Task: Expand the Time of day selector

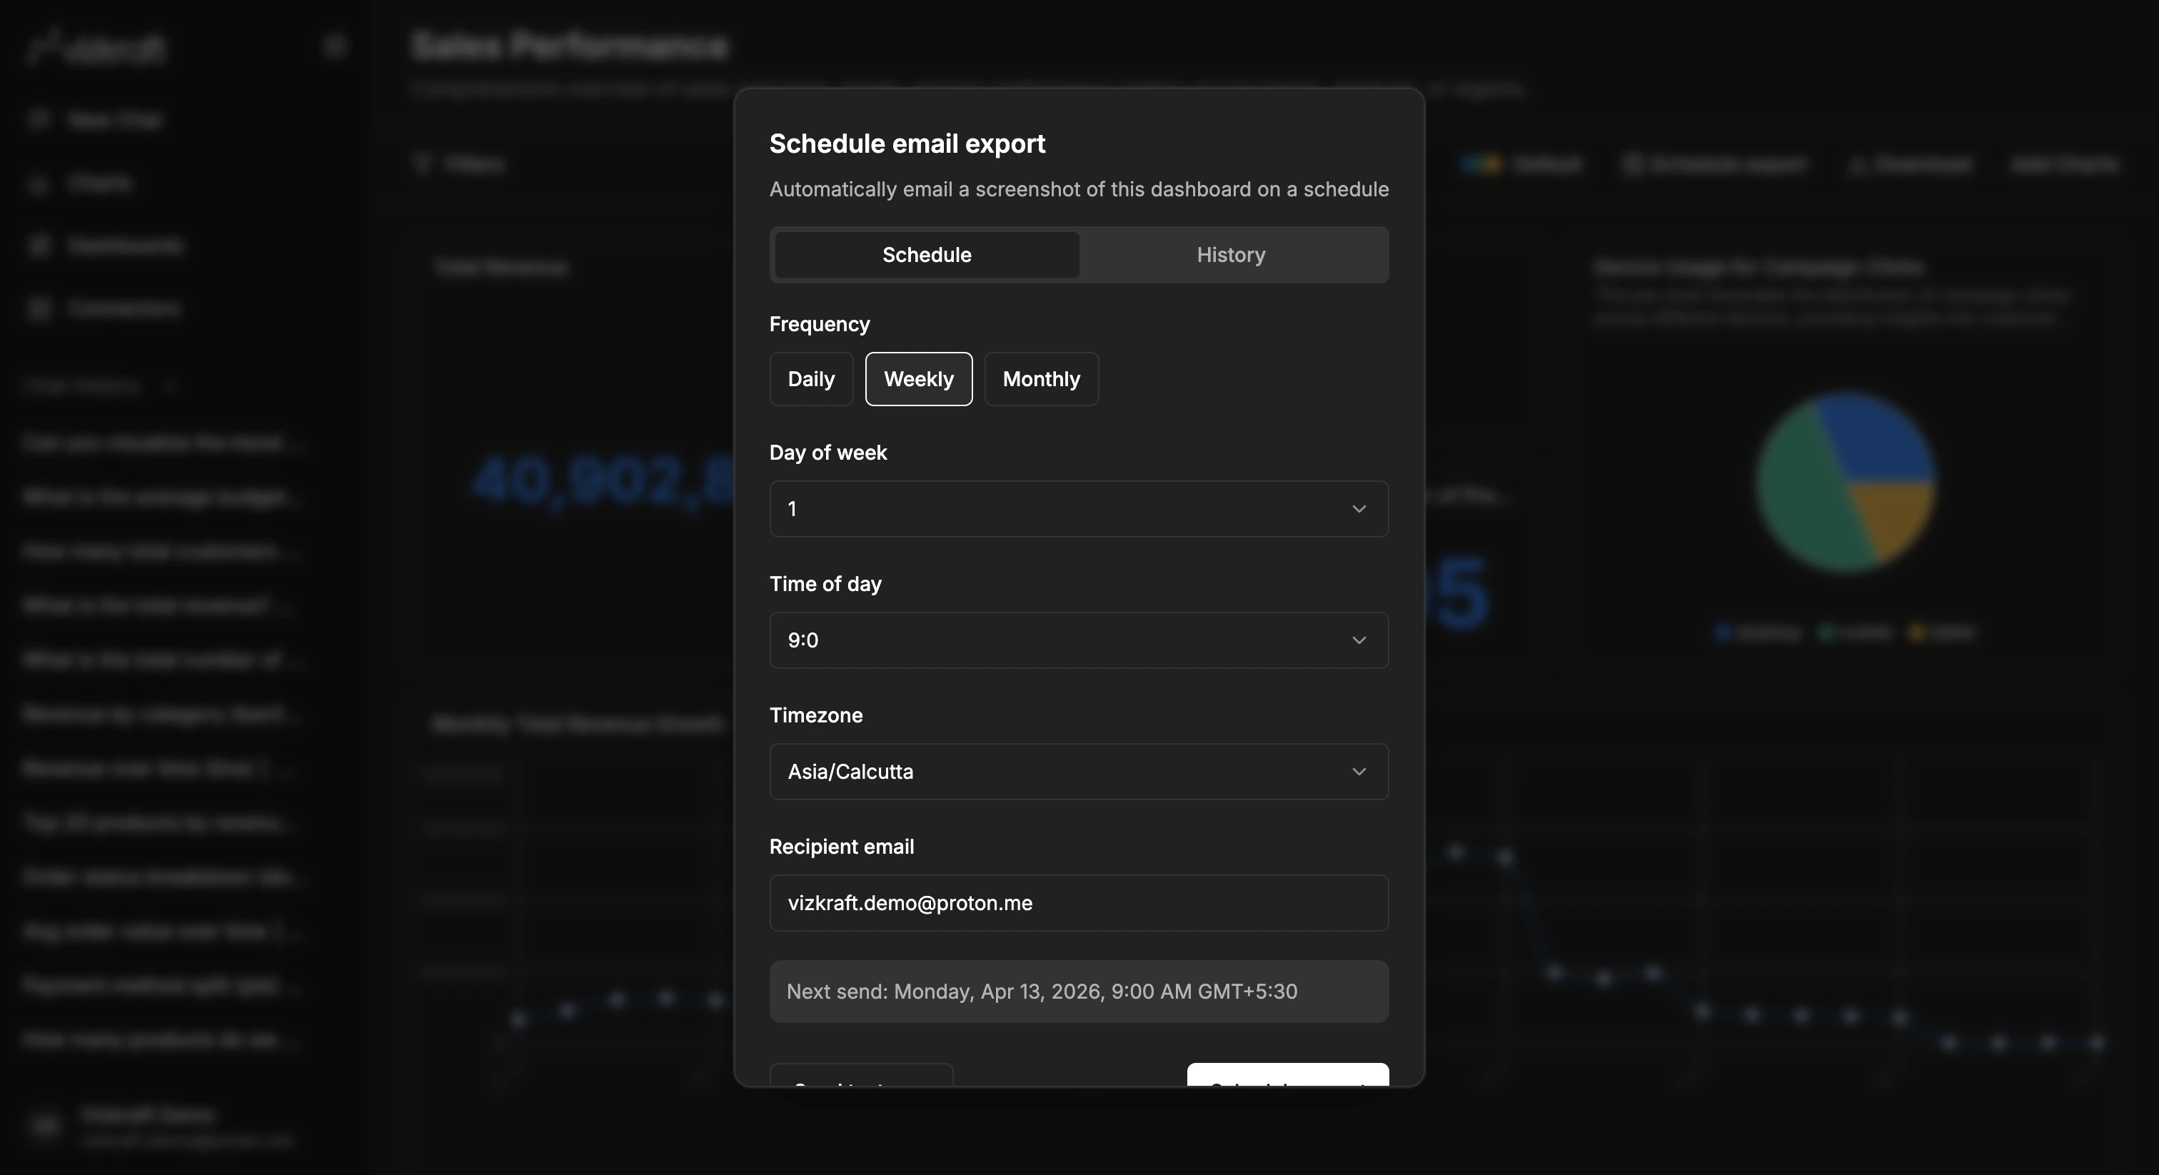Action: click(x=1079, y=640)
